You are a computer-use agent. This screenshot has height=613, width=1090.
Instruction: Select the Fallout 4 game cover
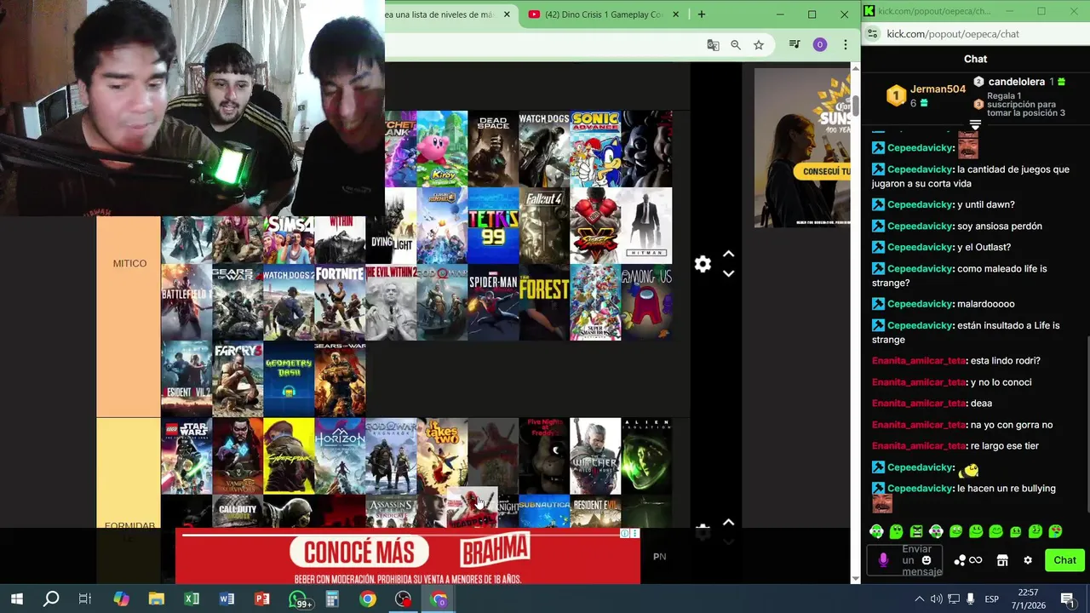544,226
